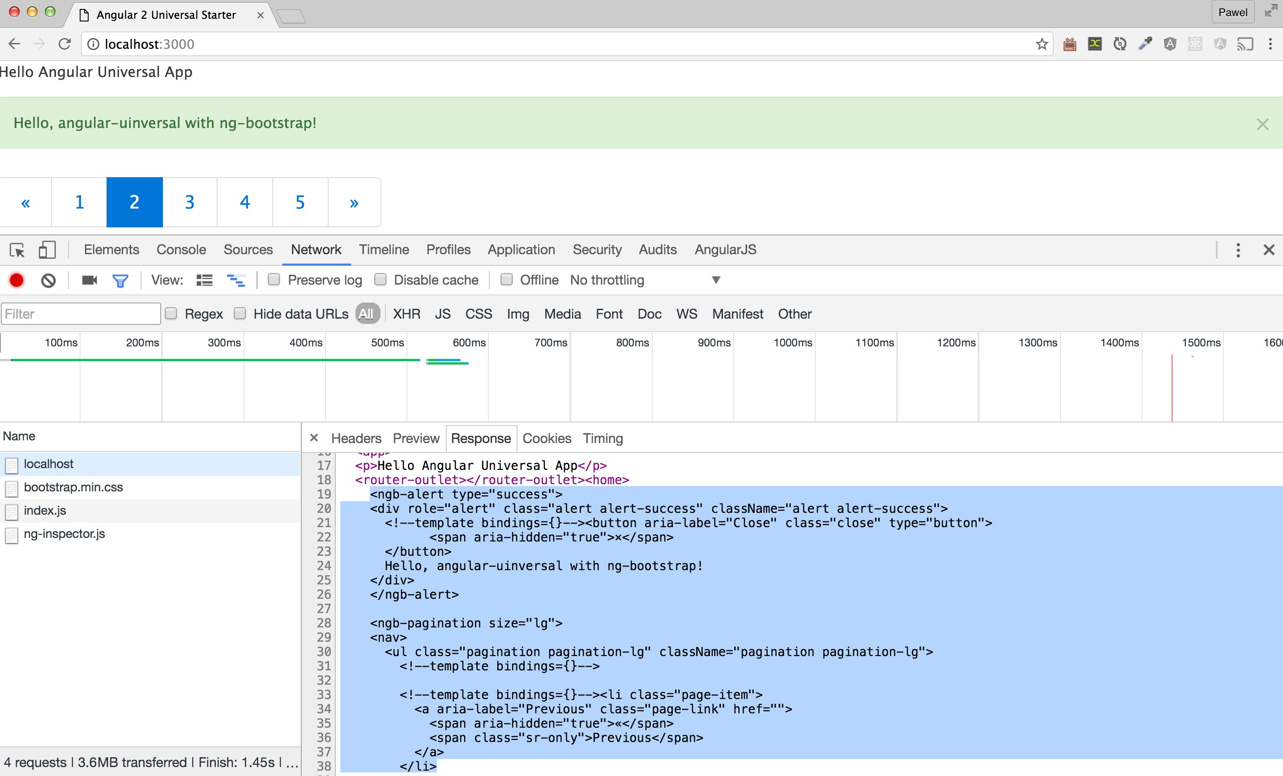Screen dimensions: 1283x776
Task: Select the All filter pill
Action: click(x=367, y=314)
